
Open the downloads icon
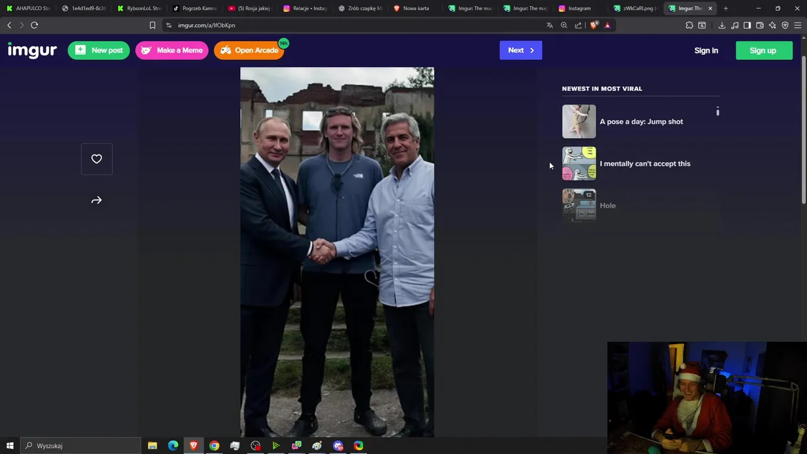722,25
